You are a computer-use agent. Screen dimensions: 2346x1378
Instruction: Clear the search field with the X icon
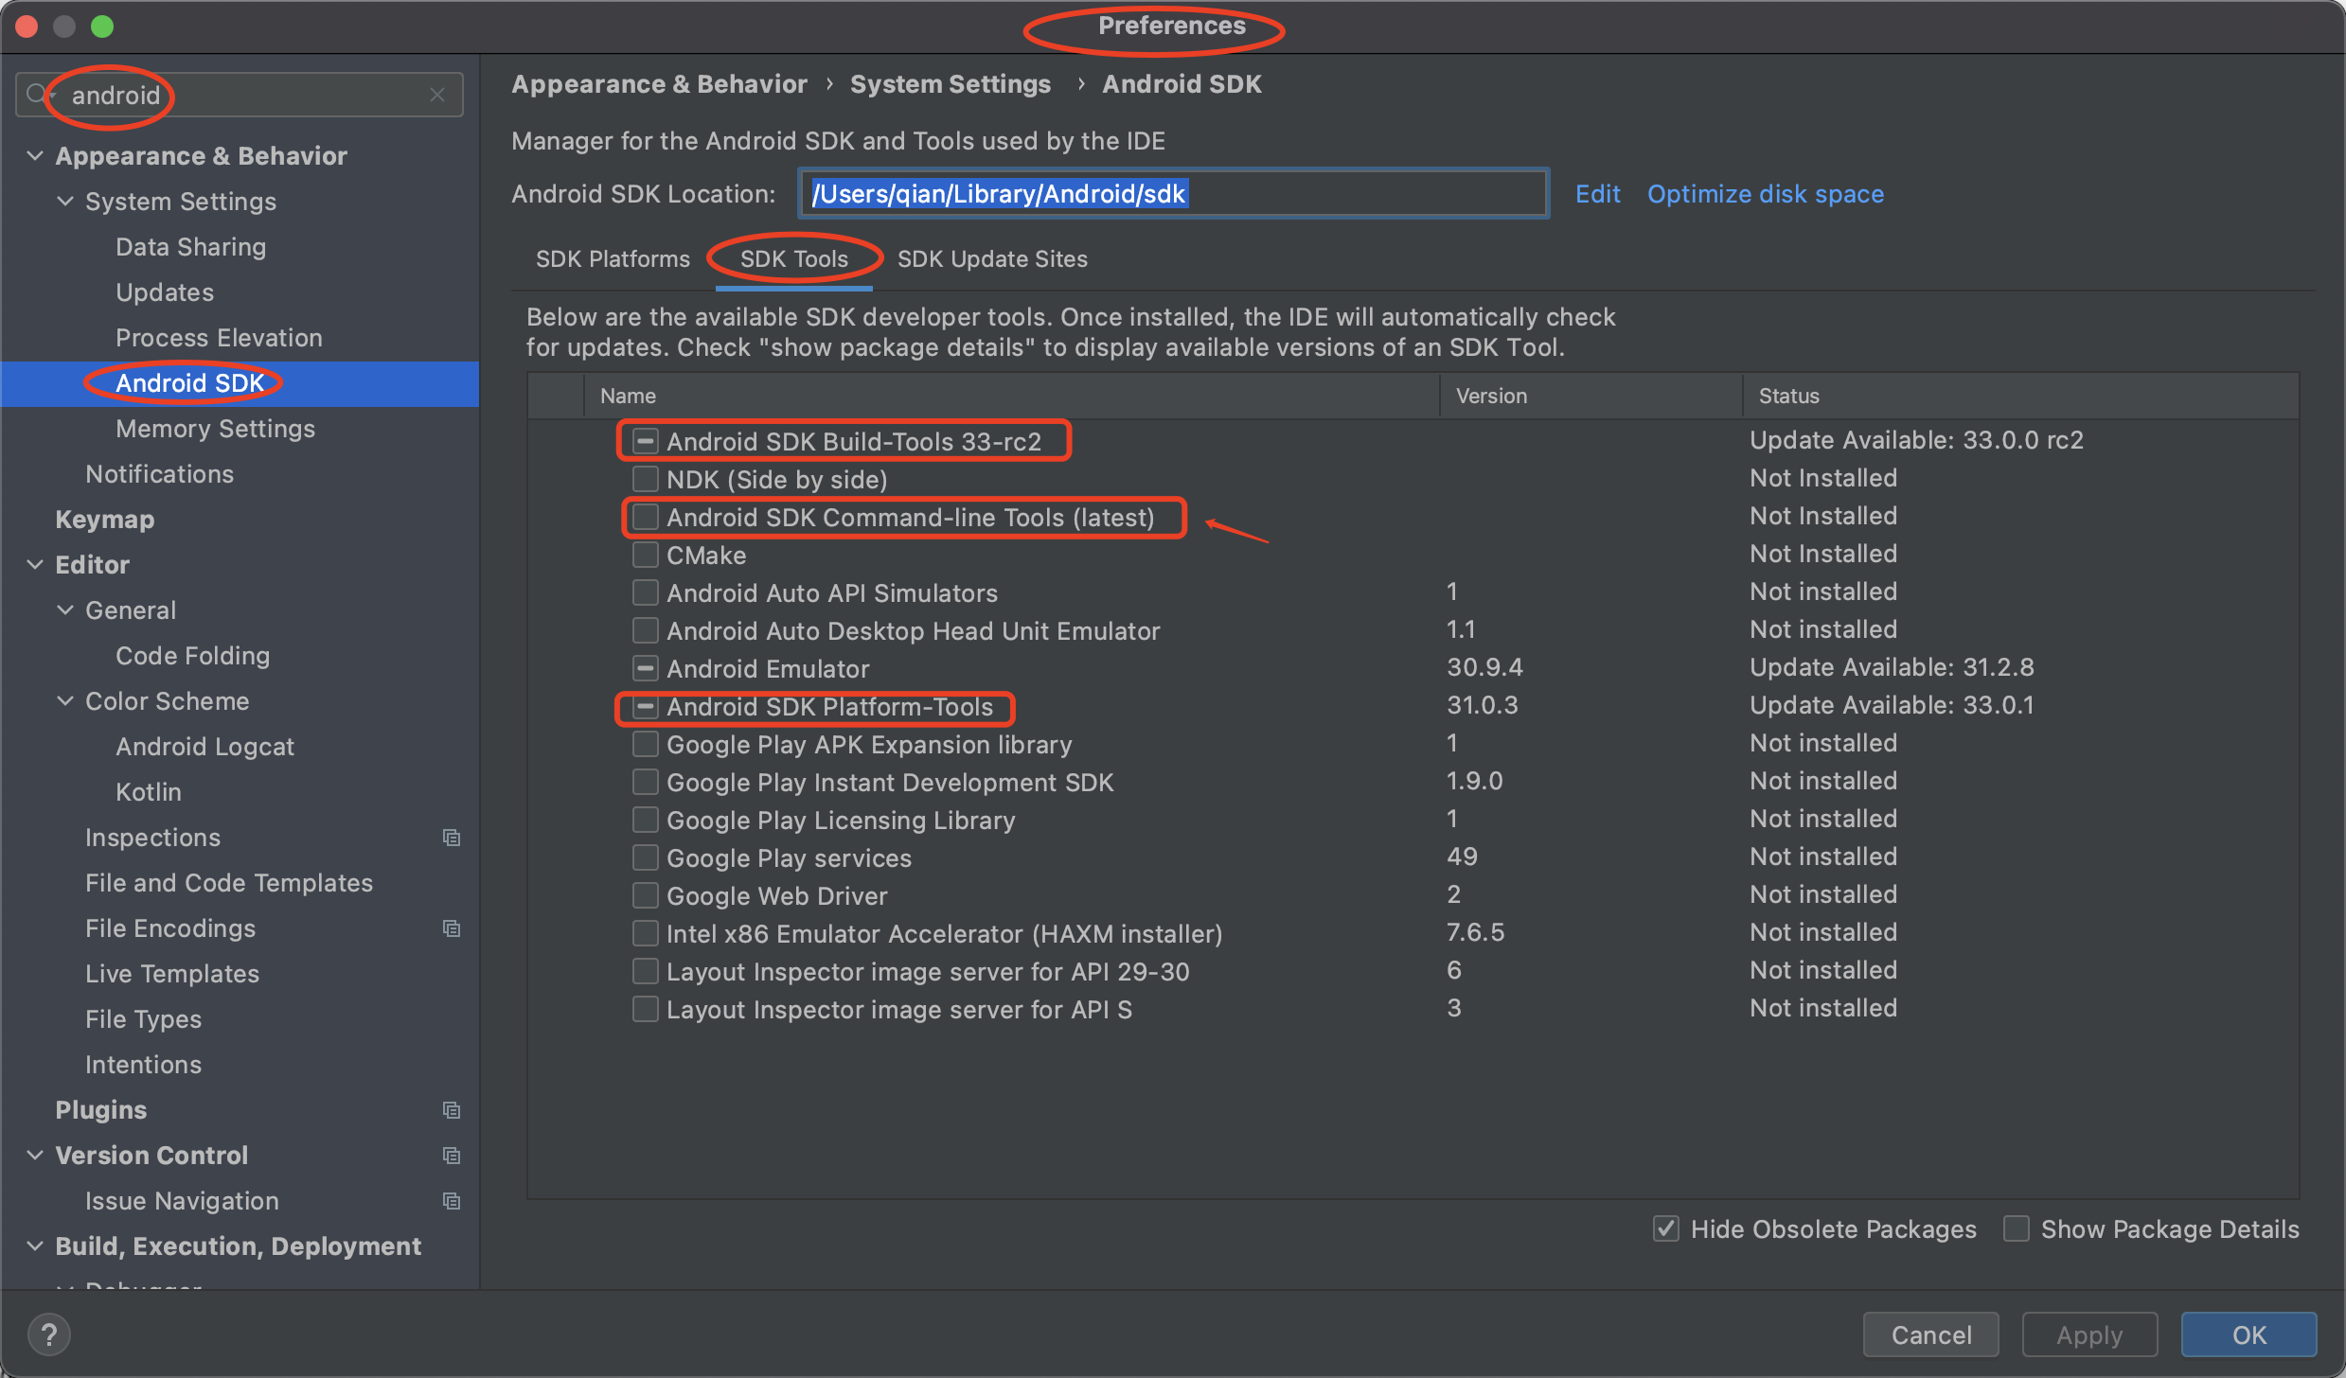pyautogui.click(x=437, y=95)
